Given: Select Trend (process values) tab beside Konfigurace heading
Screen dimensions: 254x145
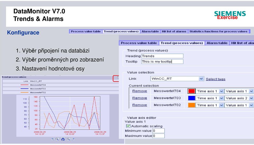Looking at the screenshot, I should (x=121, y=31).
